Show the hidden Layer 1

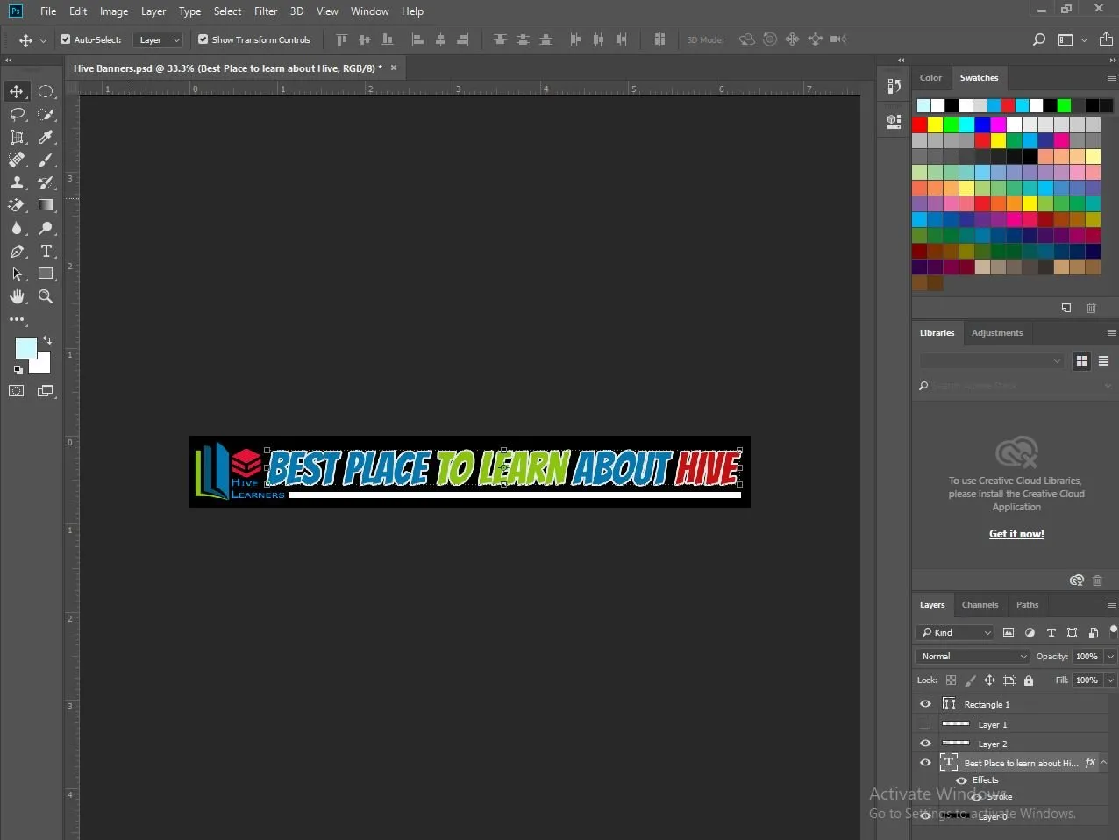click(x=925, y=724)
